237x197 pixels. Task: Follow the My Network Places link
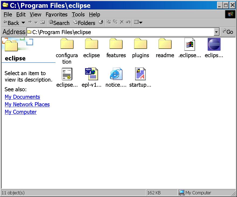27,104
